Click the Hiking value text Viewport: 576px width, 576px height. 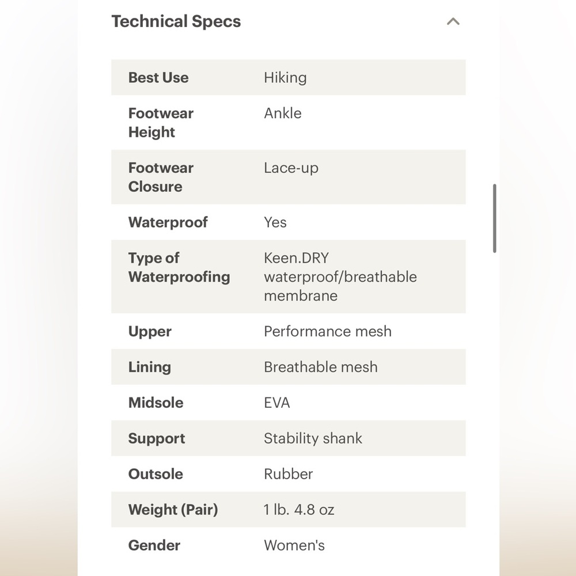click(285, 78)
